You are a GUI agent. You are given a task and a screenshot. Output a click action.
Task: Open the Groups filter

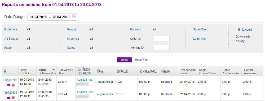(x=72, y=30)
